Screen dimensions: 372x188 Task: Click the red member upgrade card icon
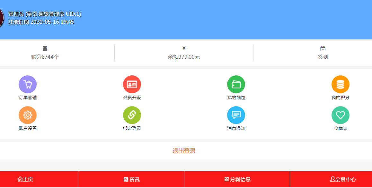(132, 84)
